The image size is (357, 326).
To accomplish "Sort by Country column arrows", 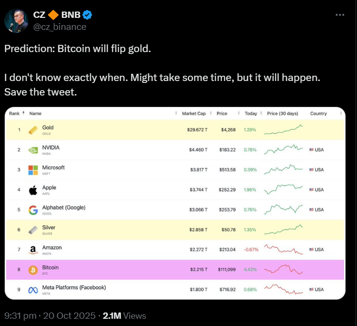I will (341, 113).
